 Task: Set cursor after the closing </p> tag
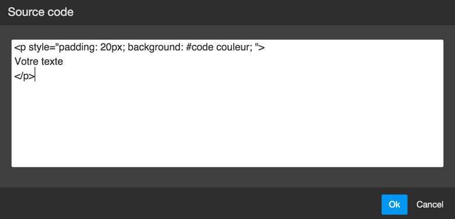[x=35, y=76]
